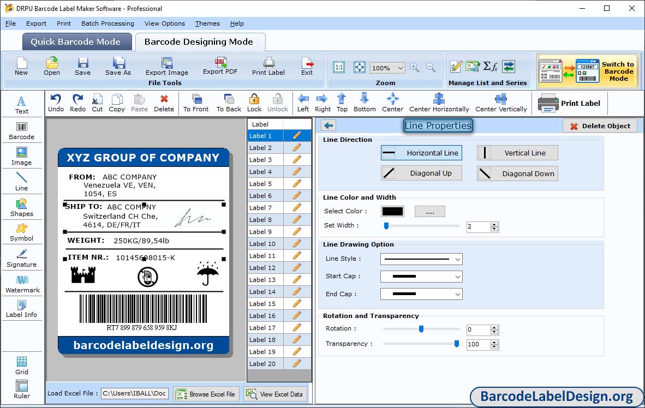Click edit pencil for Label 12
The height and width of the screenshot is (408, 645).
click(x=297, y=268)
